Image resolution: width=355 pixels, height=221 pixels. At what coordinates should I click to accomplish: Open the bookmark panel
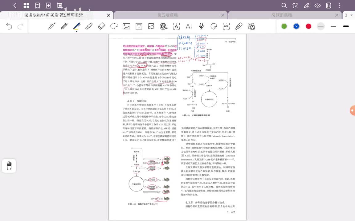[x=37, y=6]
